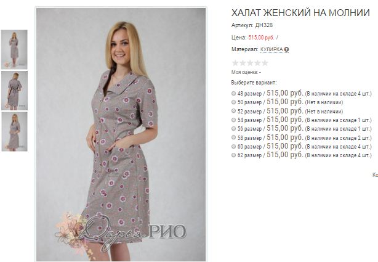Select the 50 размер radio option
Screen dimensions: 378x262
tap(233, 102)
